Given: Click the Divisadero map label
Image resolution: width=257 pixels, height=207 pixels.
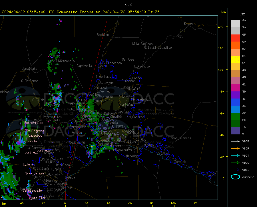Looking at the screenshot, I should click(x=139, y=99).
